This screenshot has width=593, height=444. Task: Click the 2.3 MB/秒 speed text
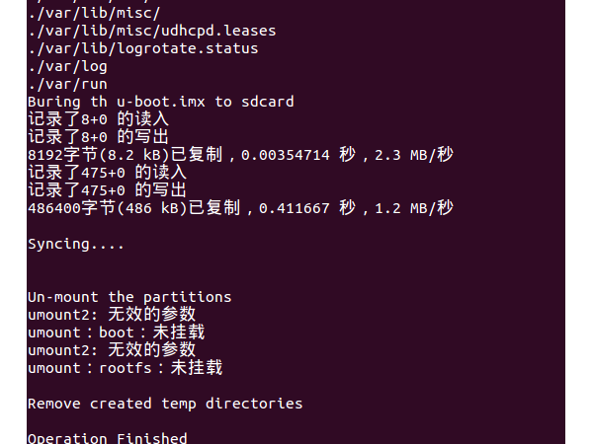click(x=416, y=155)
